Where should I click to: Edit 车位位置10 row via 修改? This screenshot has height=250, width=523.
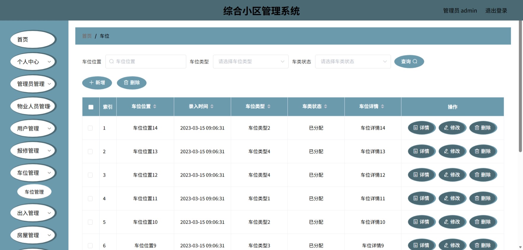point(452,222)
